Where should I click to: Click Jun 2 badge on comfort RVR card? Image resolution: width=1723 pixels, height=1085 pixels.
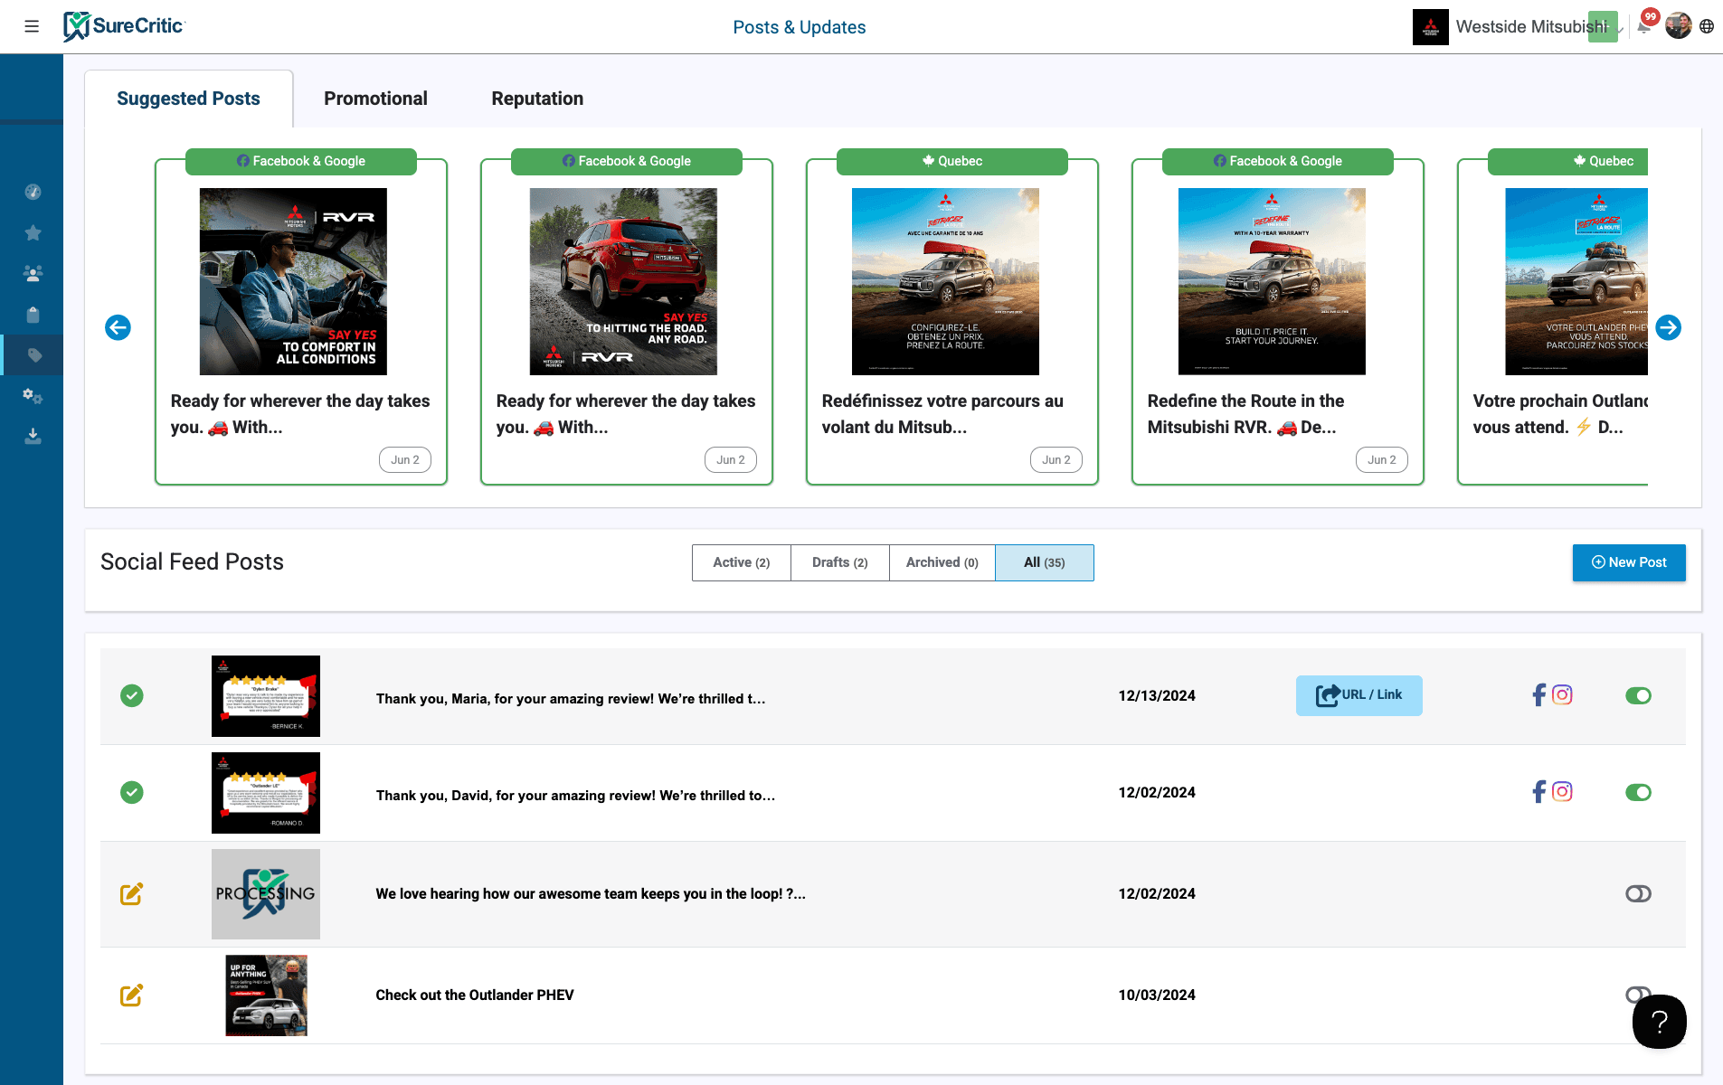pyautogui.click(x=405, y=459)
